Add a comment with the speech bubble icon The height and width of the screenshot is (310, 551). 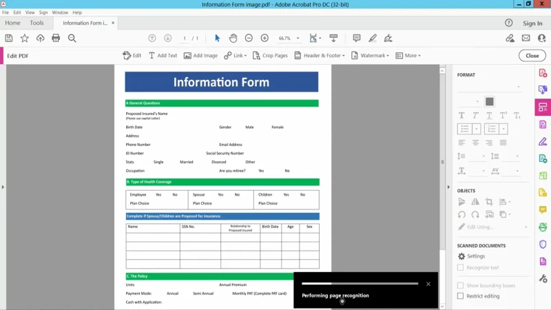pyautogui.click(x=357, y=38)
